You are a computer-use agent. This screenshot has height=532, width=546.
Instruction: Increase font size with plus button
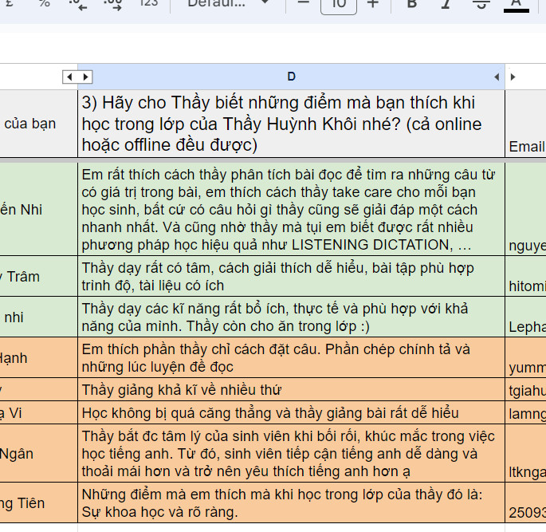[x=373, y=2]
